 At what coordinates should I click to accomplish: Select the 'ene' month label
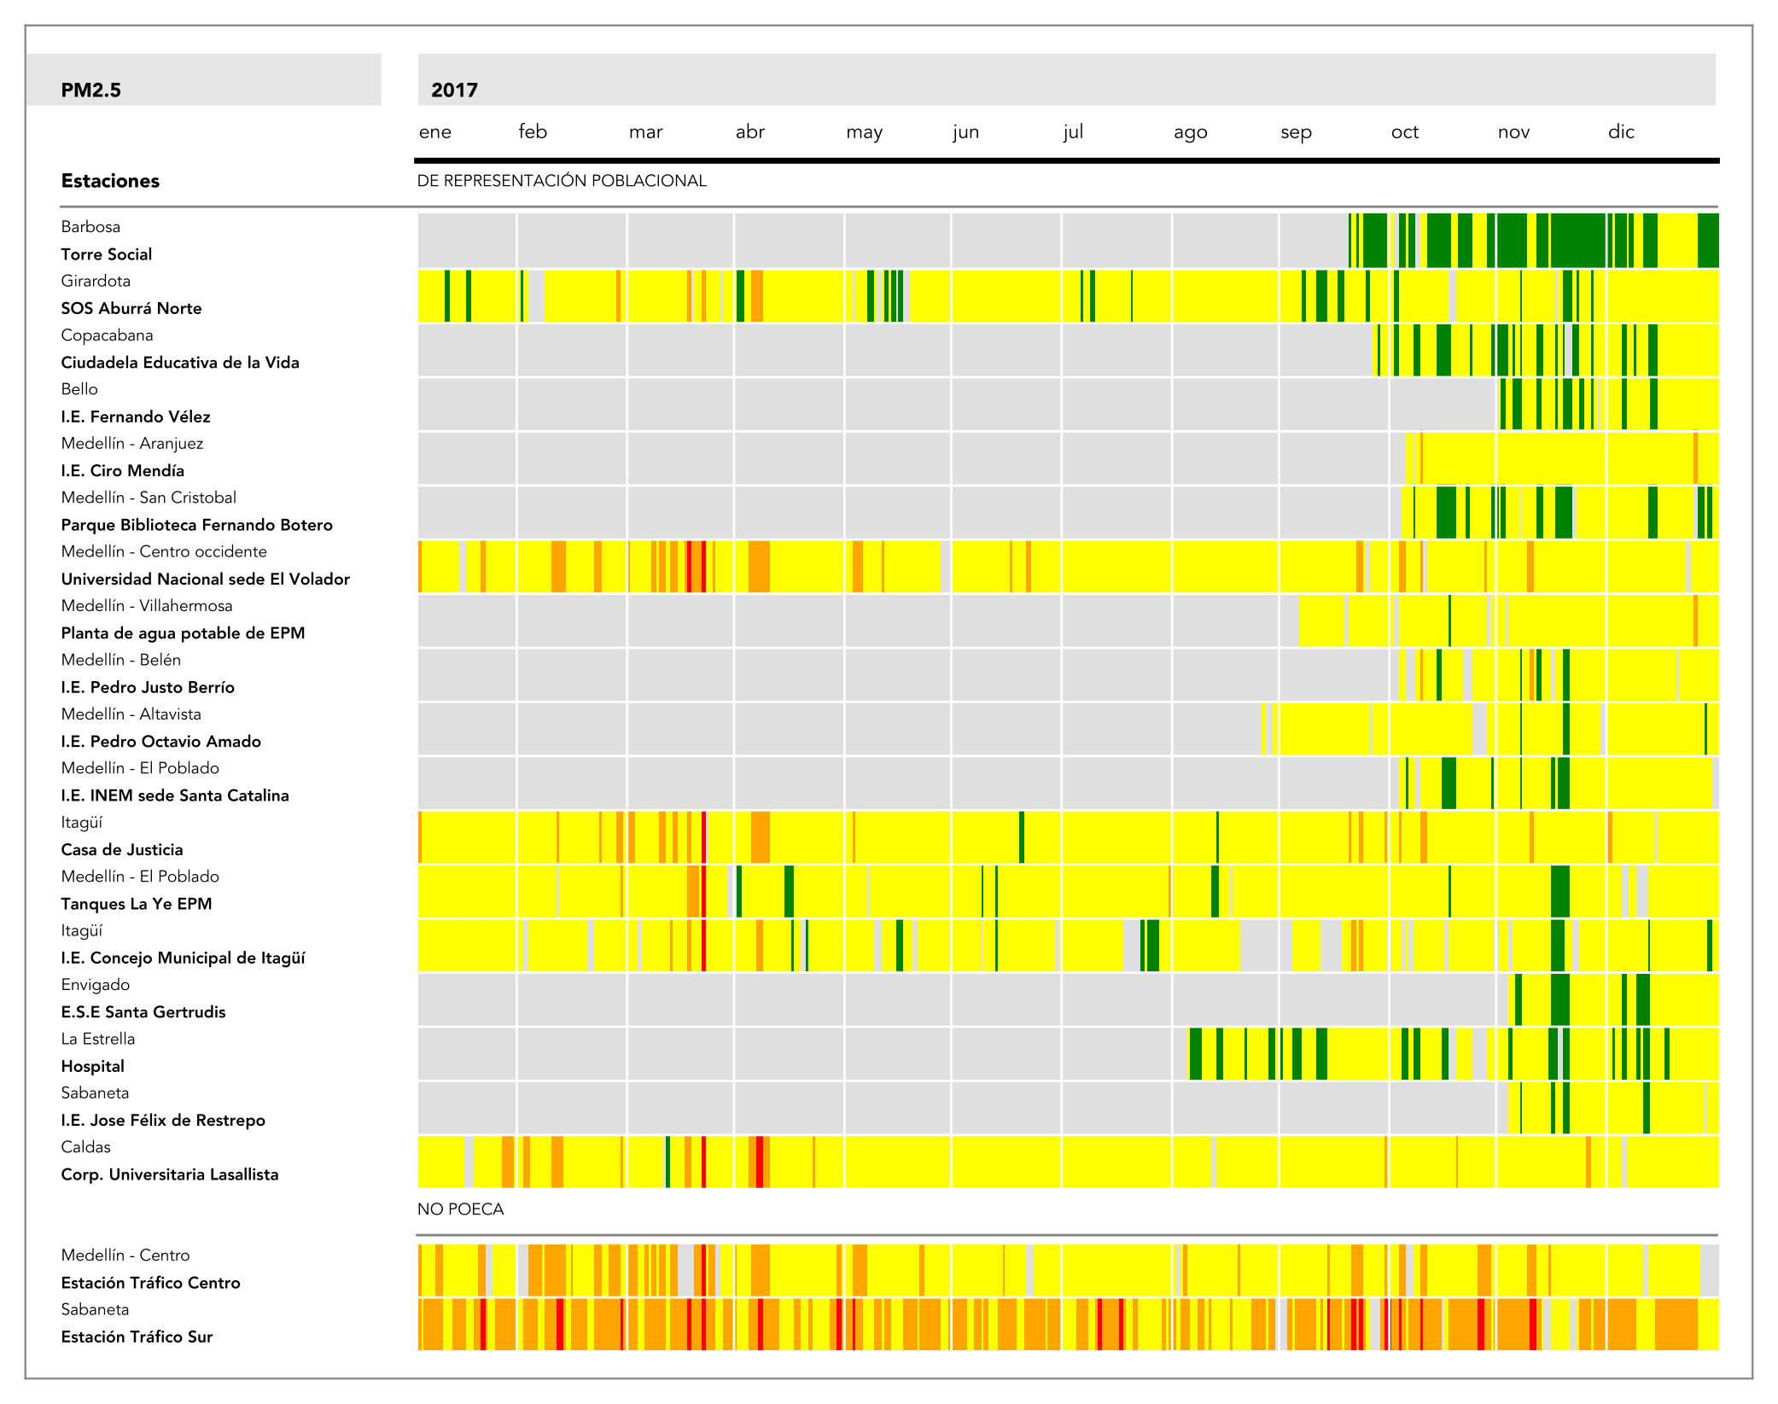pyautogui.click(x=434, y=131)
